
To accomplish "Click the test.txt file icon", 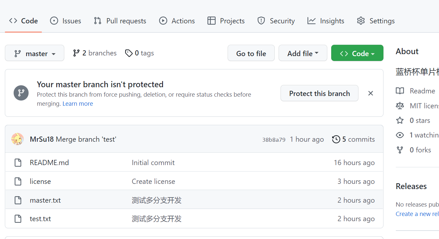I will tap(18, 219).
